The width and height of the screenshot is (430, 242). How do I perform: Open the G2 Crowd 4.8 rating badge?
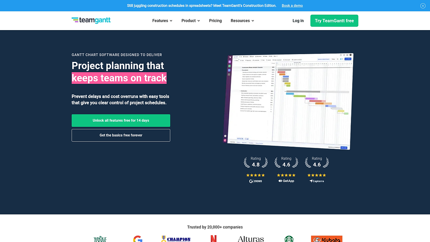click(255, 162)
